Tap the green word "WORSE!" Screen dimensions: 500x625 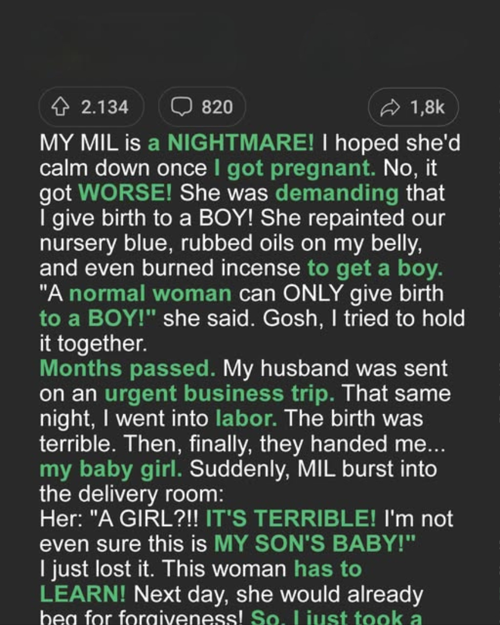point(125,193)
